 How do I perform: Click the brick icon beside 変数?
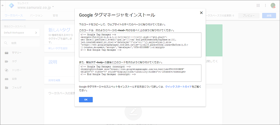coord(7,79)
